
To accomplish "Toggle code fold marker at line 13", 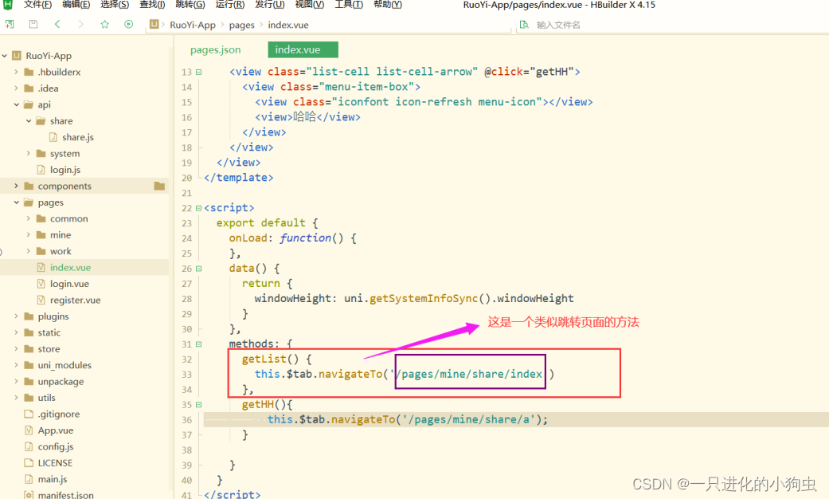I will pos(198,73).
